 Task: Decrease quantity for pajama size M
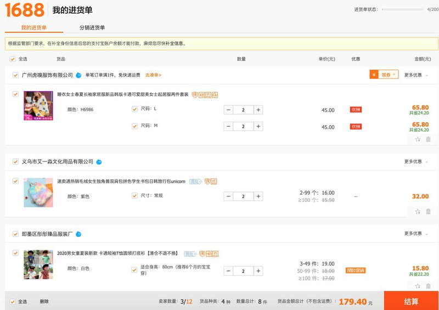228,127
